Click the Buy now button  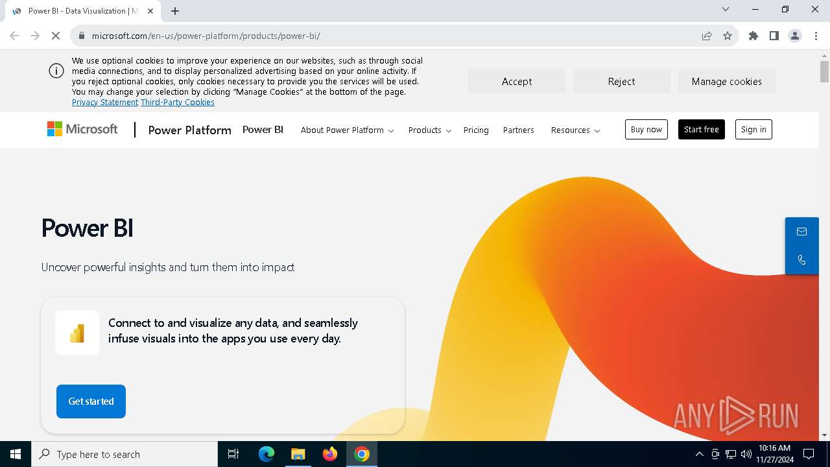tap(646, 130)
